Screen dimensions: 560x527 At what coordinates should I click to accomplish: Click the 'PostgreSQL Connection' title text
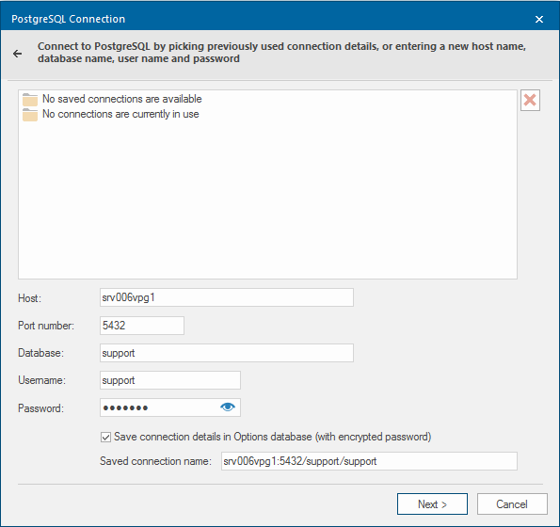(68, 19)
